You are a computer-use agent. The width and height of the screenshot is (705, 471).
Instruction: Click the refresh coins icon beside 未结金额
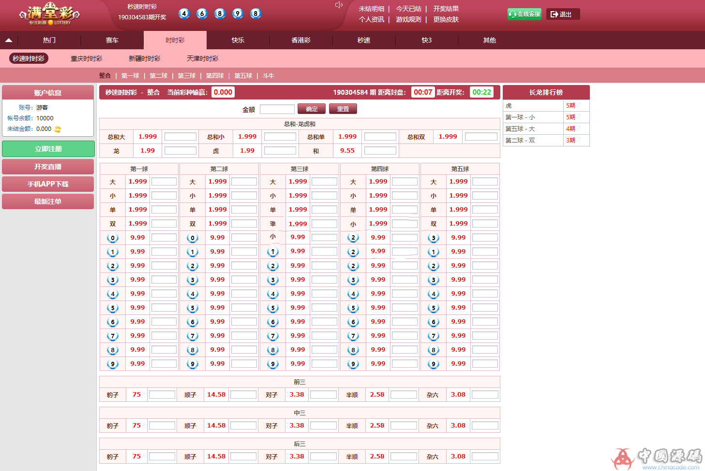click(58, 129)
